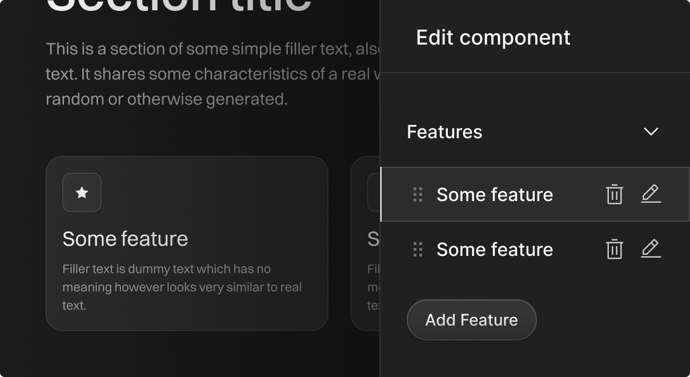Click the trash icon on the second feature row
Viewport: 690px width, 377px height.
click(x=614, y=249)
